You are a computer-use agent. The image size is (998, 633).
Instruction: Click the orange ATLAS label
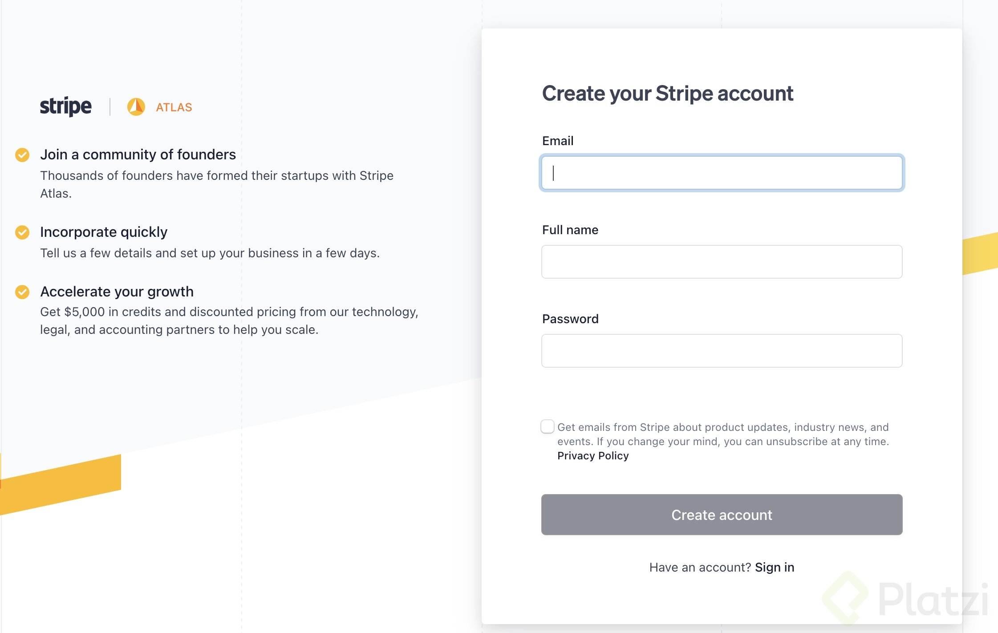coord(174,107)
